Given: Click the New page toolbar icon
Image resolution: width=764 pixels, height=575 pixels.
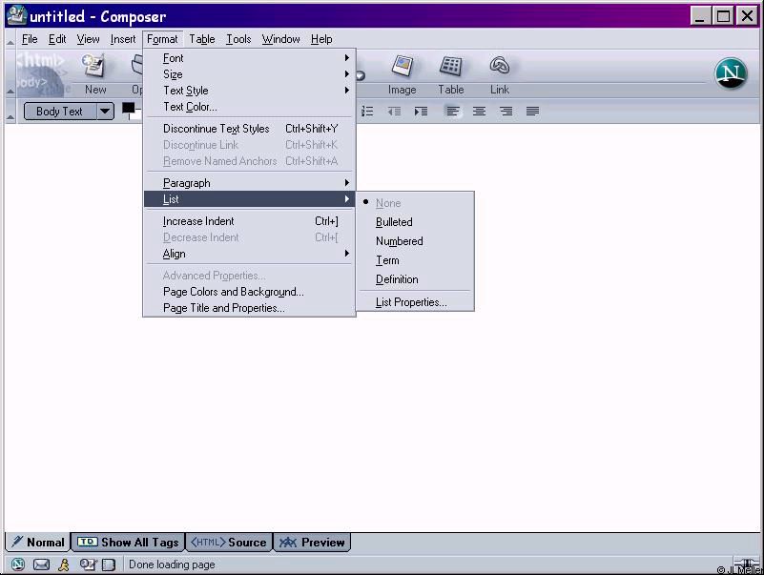Looking at the screenshot, I should (x=94, y=67).
